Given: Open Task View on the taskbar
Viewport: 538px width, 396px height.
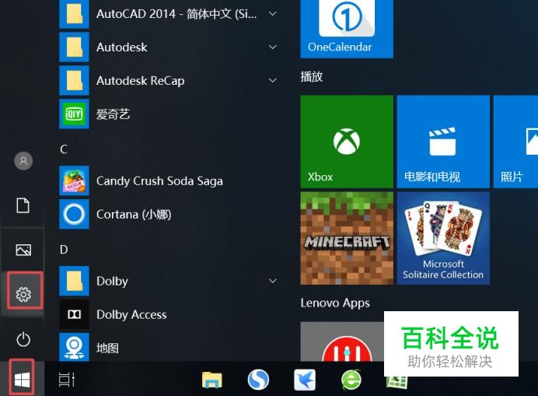Looking at the screenshot, I should [67, 380].
